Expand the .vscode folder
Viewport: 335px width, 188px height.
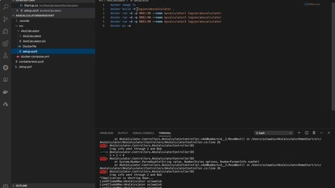[17, 21]
